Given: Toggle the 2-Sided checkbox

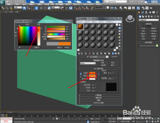Looking at the screenshot, I should tap(109, 63).
